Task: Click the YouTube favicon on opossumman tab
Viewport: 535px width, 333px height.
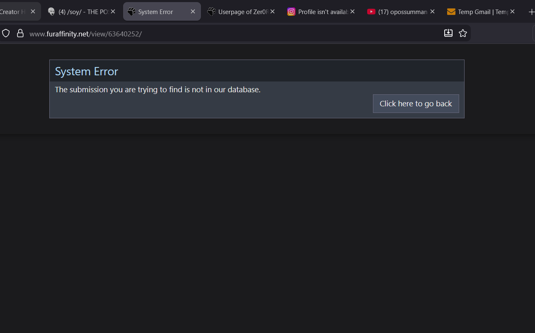Action: (371, 12)
